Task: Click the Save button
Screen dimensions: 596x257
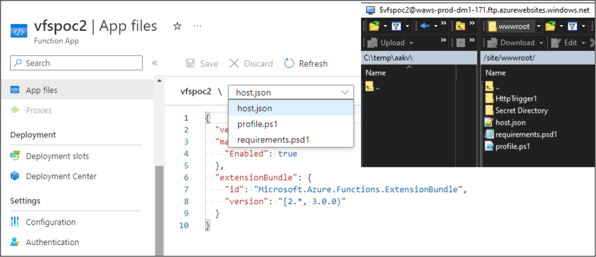Action: pyautogui.click(x=202, y=63)
